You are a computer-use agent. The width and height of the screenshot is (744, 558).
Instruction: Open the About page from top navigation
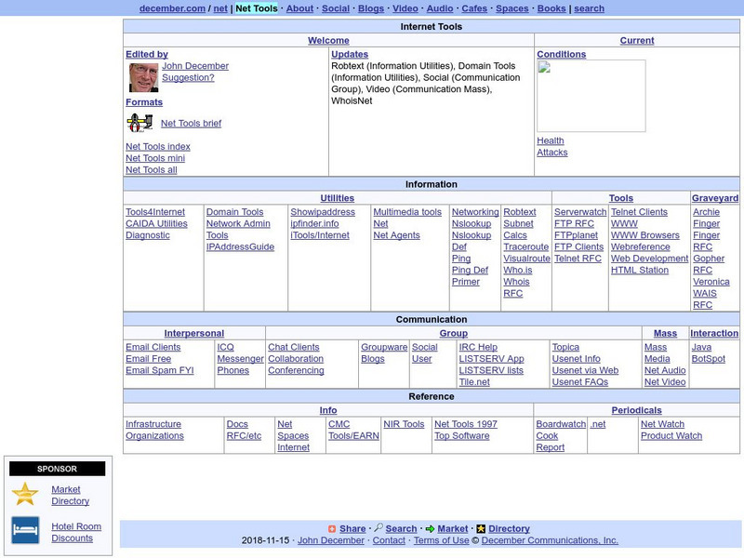(x=299, y=8)
